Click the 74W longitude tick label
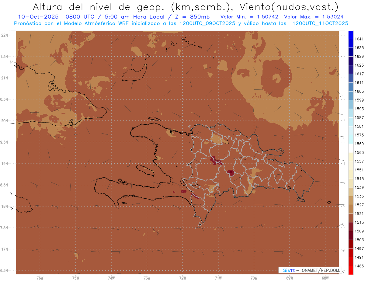 pyautogui.click(x=111, y=278)
